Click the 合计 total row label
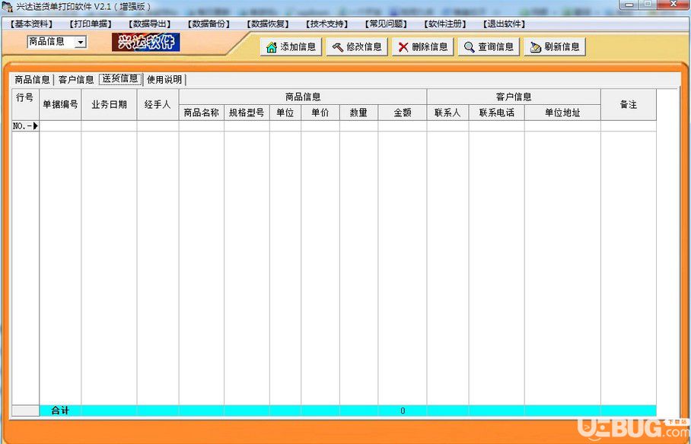The height and width of the screenshot is (444, 691). coord(60,411)
